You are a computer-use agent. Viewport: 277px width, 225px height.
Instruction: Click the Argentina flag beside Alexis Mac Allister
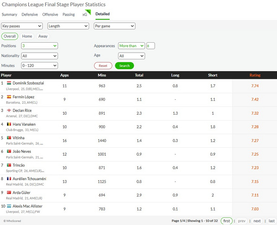click(x=9, y=206)
